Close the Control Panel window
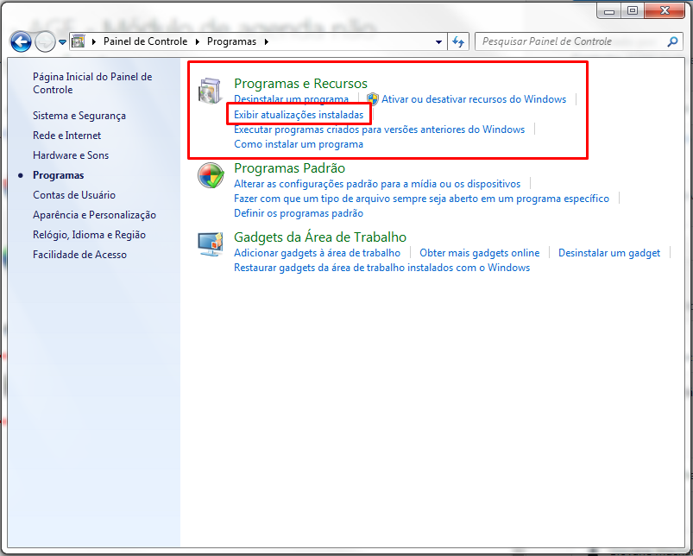 665,10
